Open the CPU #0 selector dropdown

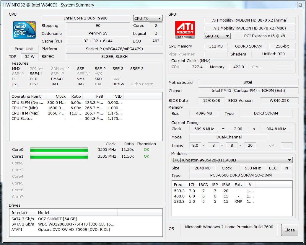click(148, 18)
